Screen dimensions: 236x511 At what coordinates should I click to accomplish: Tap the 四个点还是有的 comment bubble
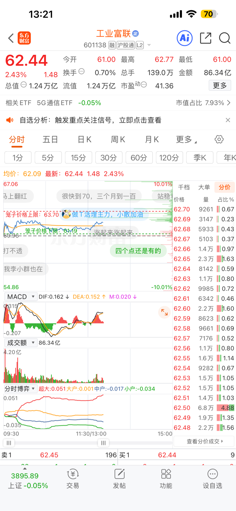click(x=138, y=251)
